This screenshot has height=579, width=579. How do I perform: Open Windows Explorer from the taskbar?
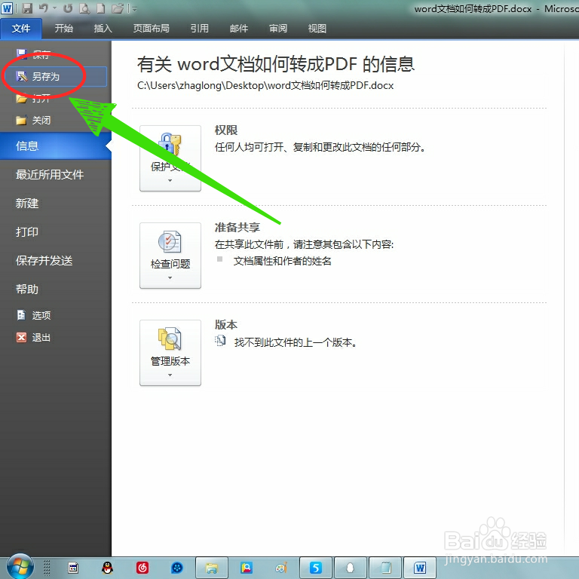coord(212,568)
